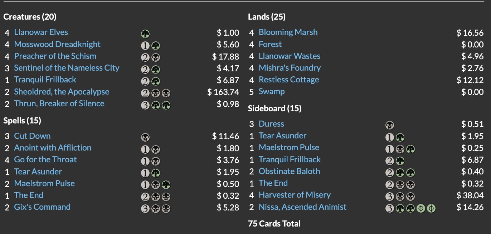Viewport: 491px width, 234px height.
Task: Click the Go for the Throat link
Action: [x=45, y=159]
